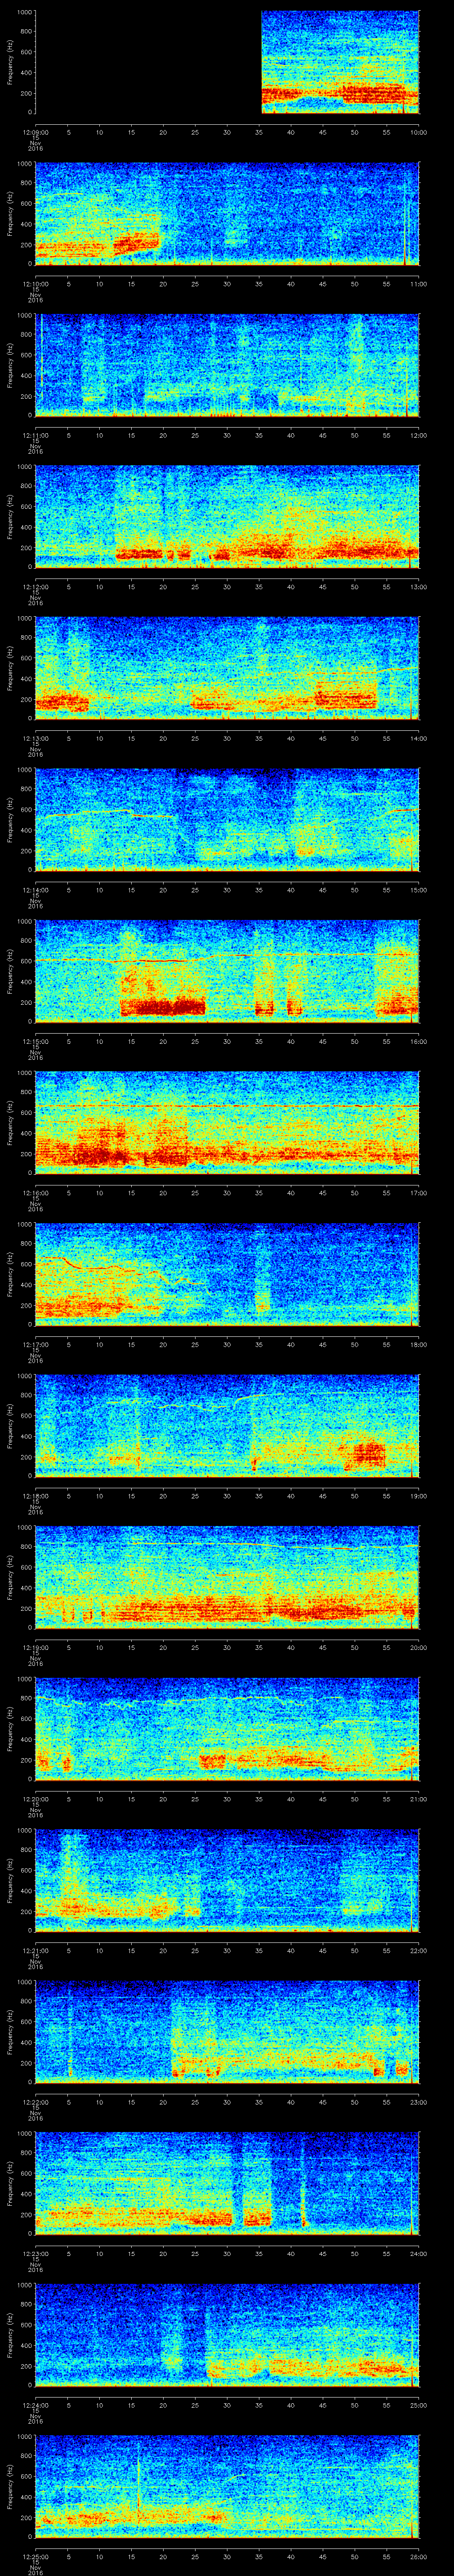The height and width of the screenshot is (2576, 454).
Task: Open the spectrogram panel starting at 12:16:00
Action: (227, 1123)
